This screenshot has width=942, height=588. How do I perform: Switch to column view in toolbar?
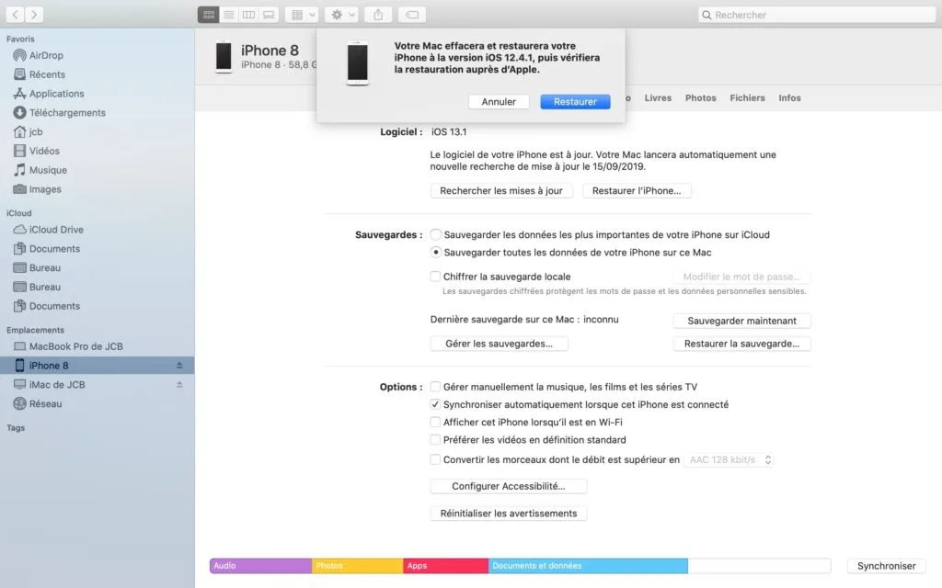(248, 14)
